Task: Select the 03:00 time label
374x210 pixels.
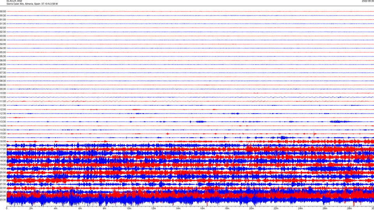Action: point(3,36)
